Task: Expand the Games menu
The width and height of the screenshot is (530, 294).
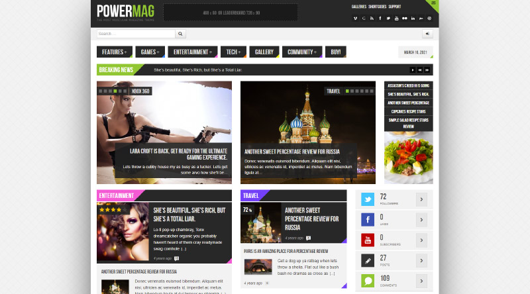Action: [x=150, y=52]
